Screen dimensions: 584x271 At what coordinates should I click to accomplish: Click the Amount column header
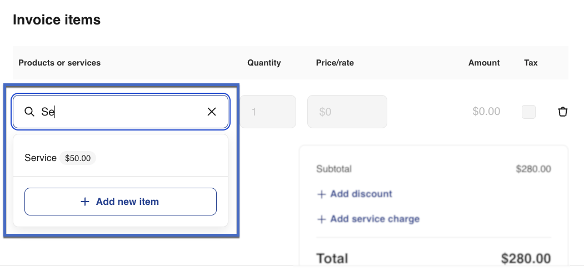[484, 63]
